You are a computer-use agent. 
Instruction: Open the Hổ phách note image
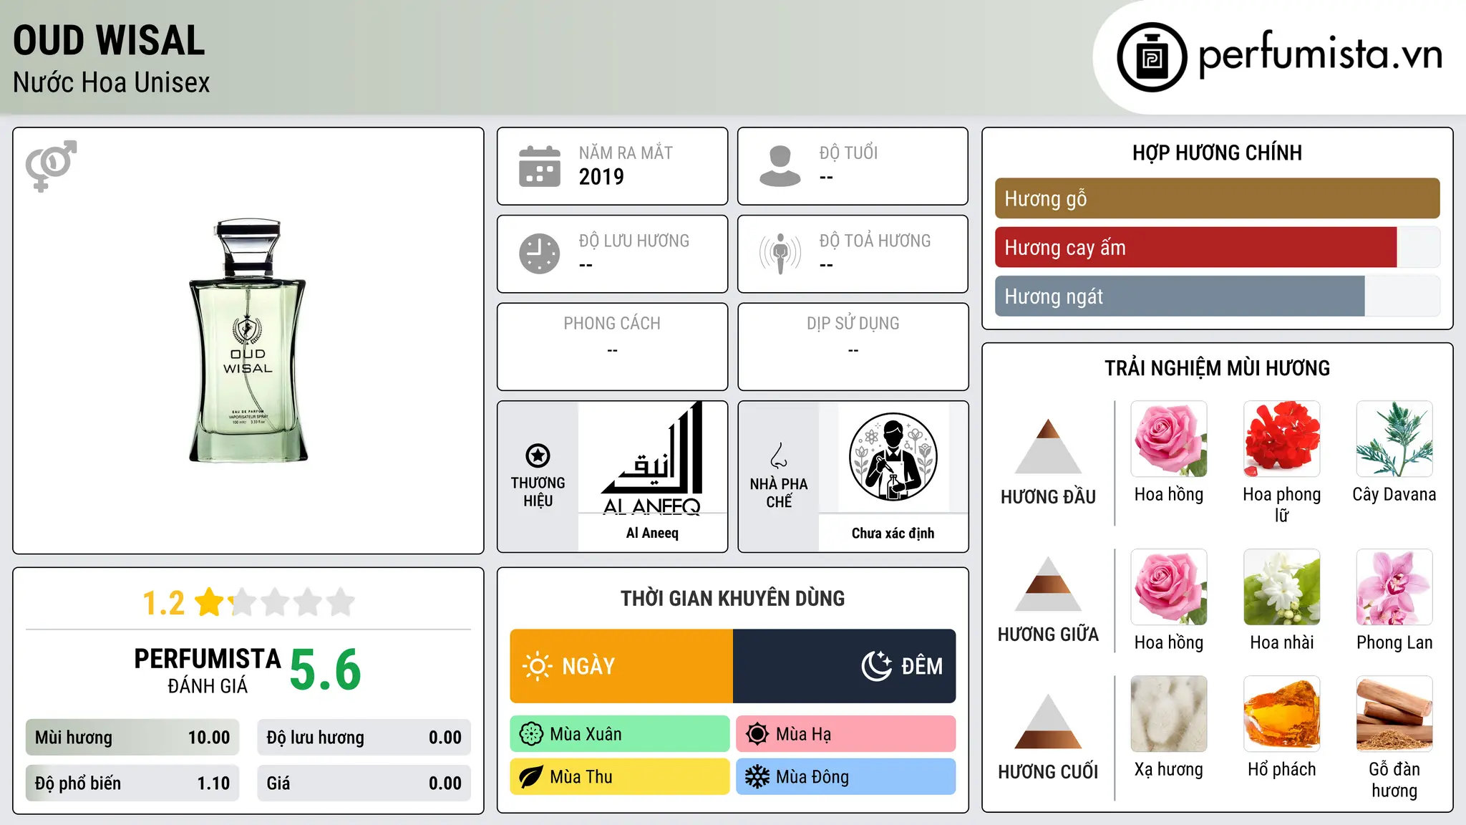point(1282,714)
